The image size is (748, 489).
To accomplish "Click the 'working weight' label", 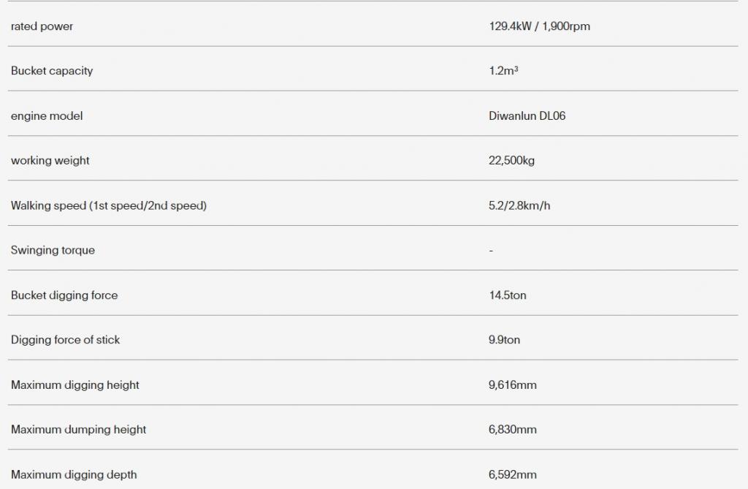I will [50, 161].
